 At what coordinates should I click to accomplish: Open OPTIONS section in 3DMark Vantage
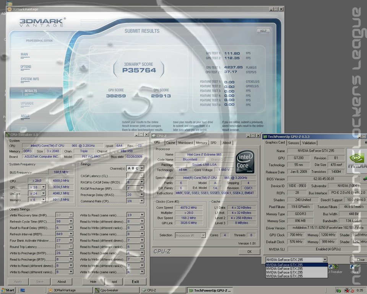[x=26, y=67]
